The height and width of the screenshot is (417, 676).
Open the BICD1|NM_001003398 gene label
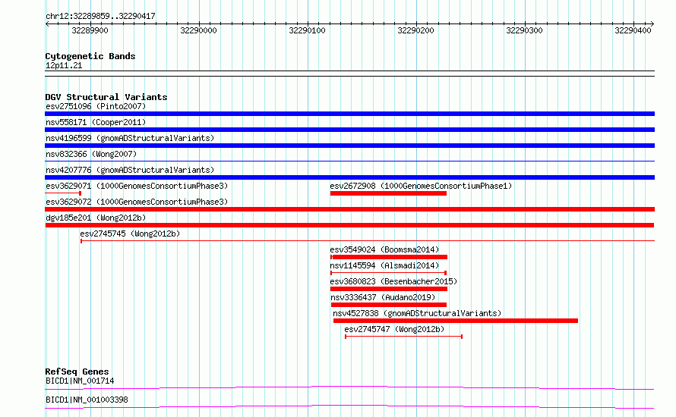click(87, 400)
